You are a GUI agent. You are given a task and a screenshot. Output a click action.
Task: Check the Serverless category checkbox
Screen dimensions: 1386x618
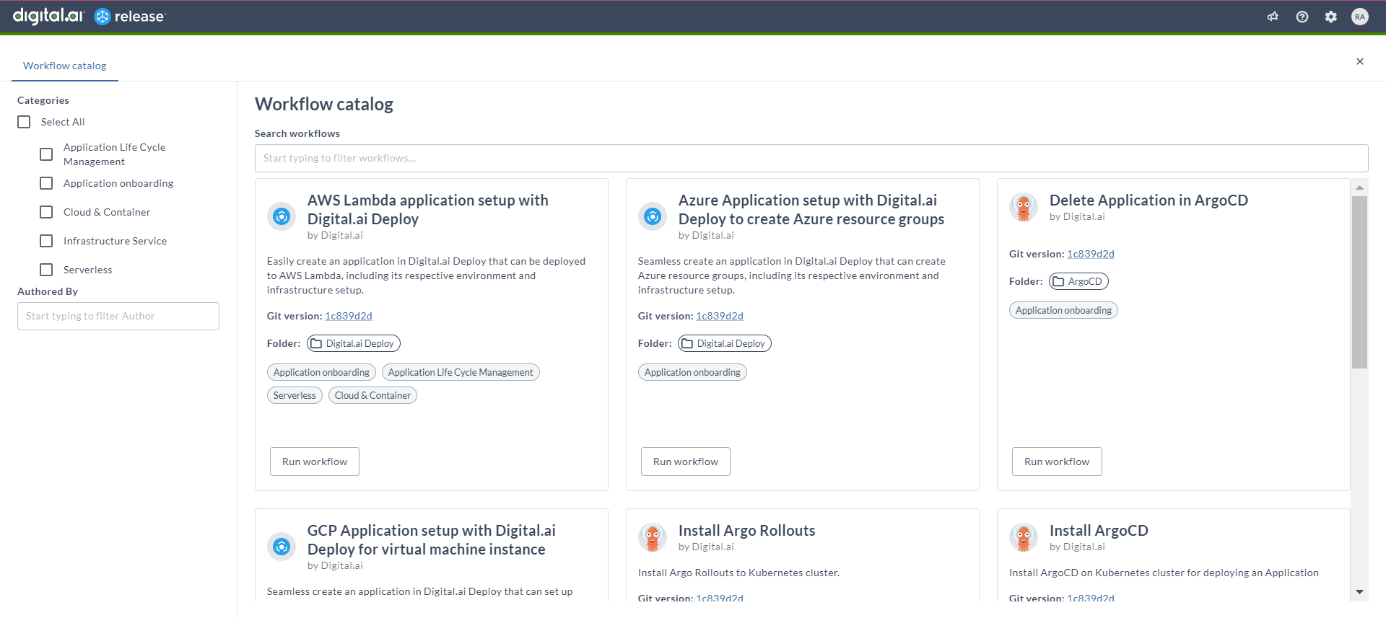[x=46, y=270]
